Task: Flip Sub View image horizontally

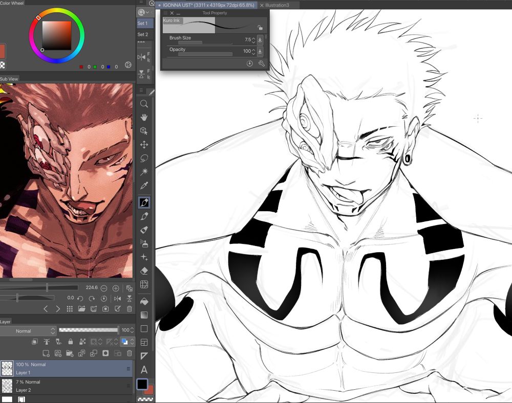Action: point(117,298)
